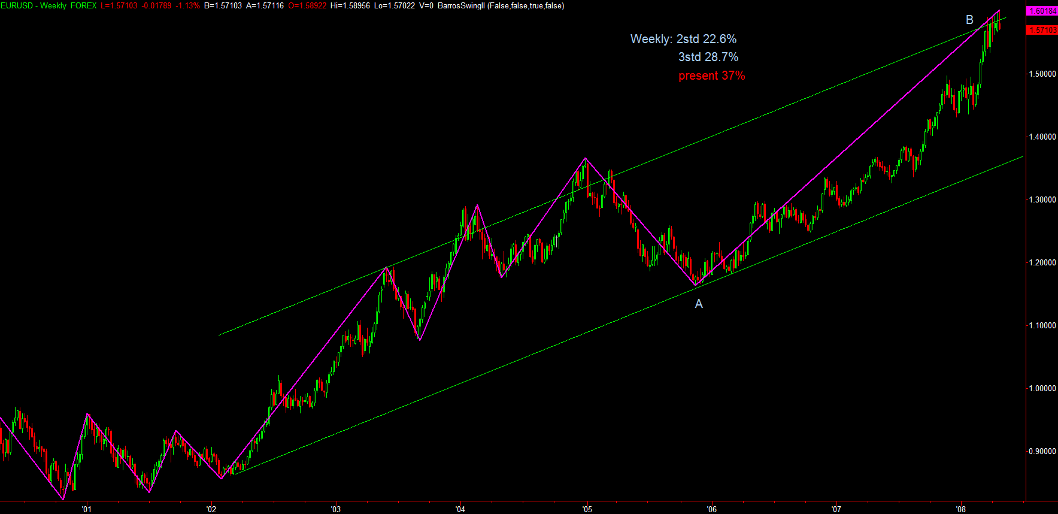Click the swing point label B
Screen dimensions: 1058x514
[x=969, y=20]
